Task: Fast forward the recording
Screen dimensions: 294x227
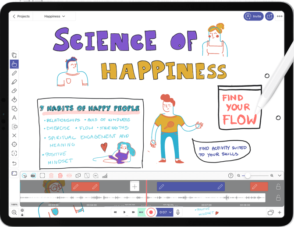Action: (133, 212)
